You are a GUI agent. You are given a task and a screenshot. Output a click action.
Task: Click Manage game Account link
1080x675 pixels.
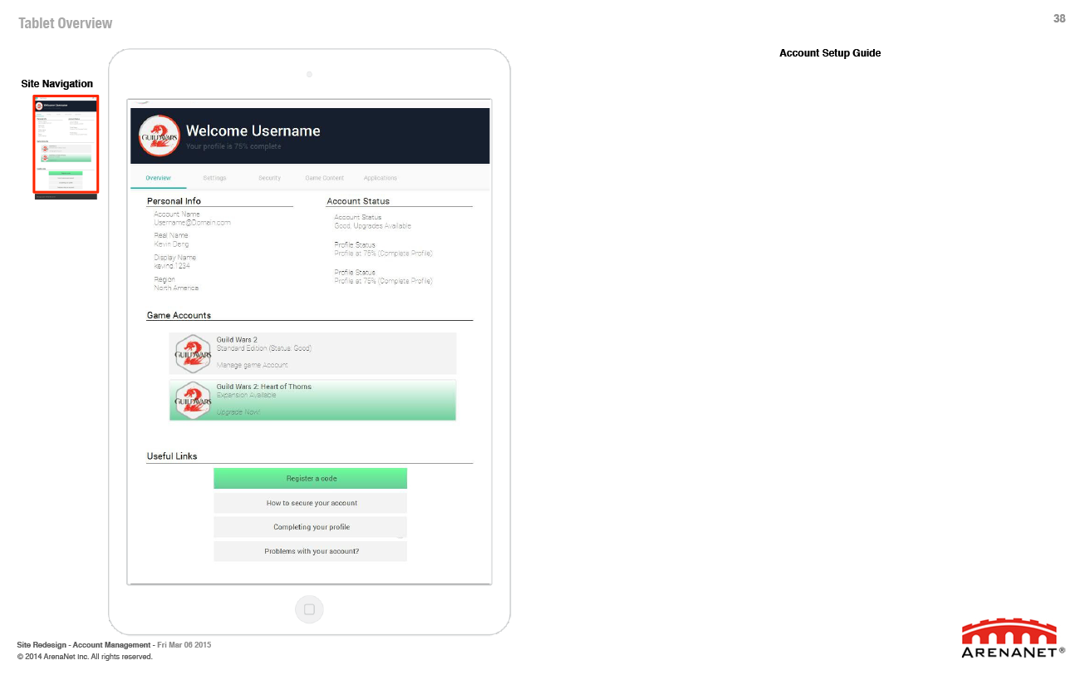coord(253,365)
